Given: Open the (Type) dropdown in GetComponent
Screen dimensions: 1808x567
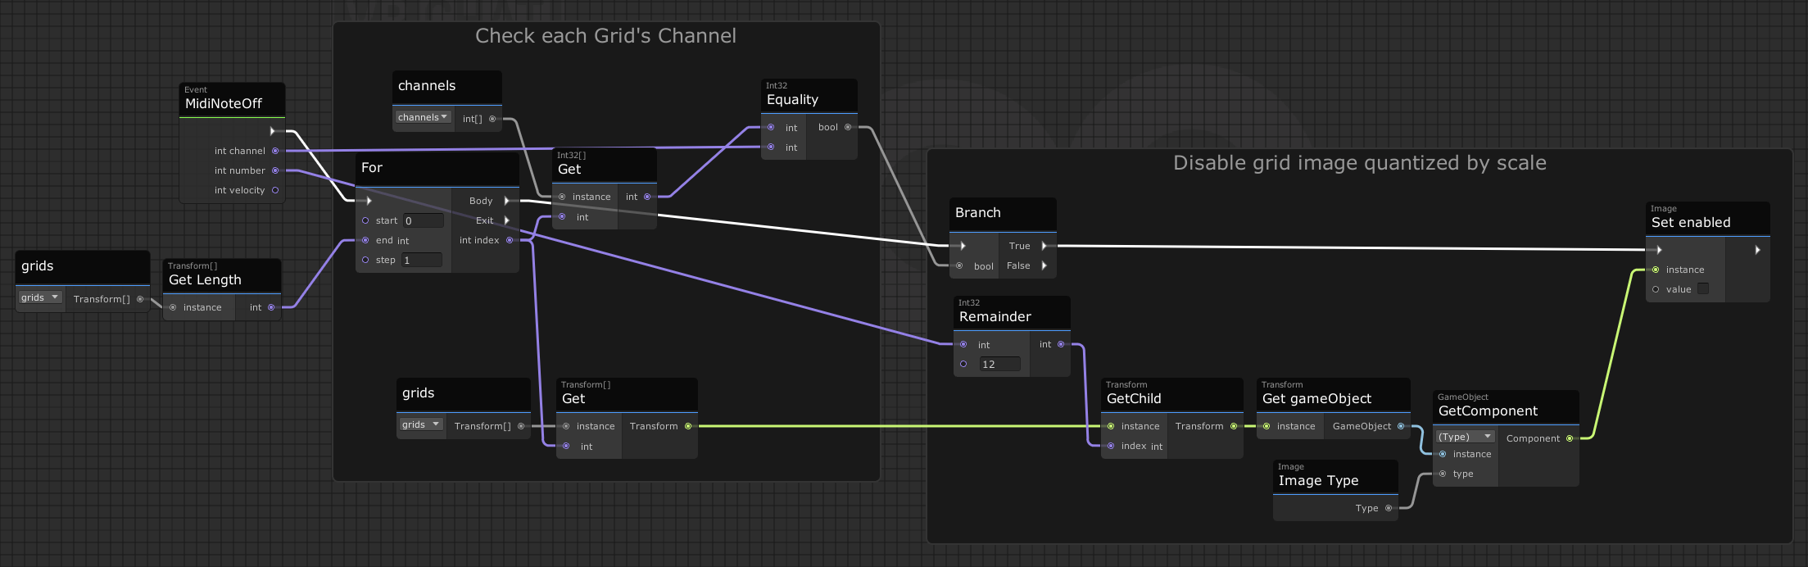Looking at the screenshot, I should pos(1465,437).
